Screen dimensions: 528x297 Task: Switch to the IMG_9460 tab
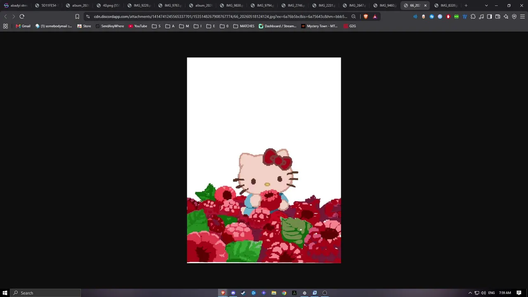tap(385, 5)
